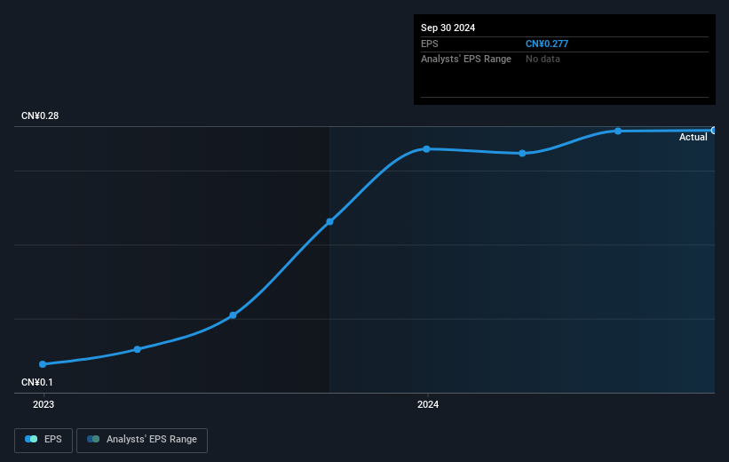
Task: Toggle the EPS legend series
Action: (44, 440)
